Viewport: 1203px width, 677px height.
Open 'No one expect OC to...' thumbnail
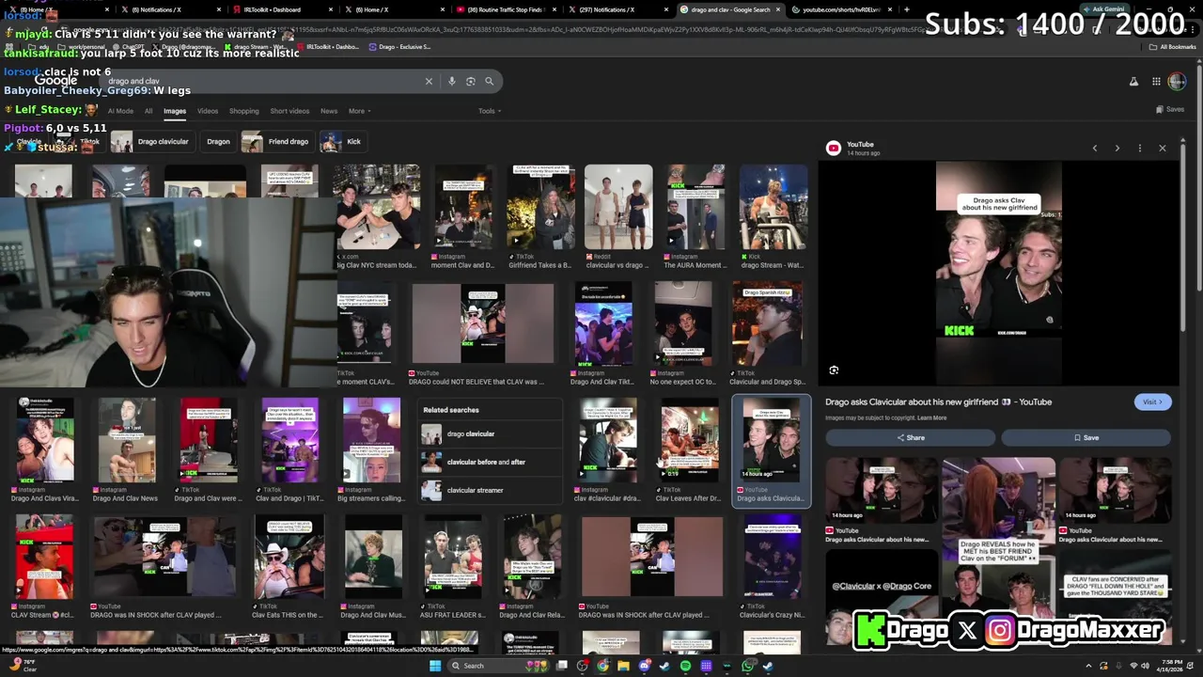682,325
